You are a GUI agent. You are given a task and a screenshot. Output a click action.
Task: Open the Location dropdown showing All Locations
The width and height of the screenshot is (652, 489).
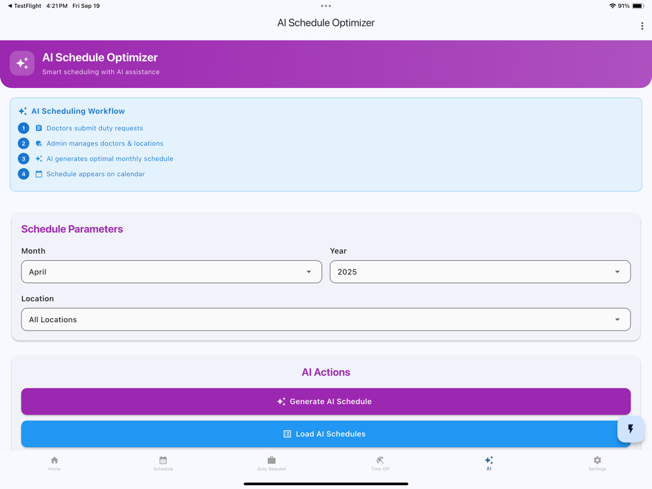(x=325, y=319)
